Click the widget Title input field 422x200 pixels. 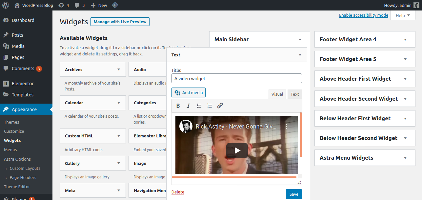click(x=236, y=78)
